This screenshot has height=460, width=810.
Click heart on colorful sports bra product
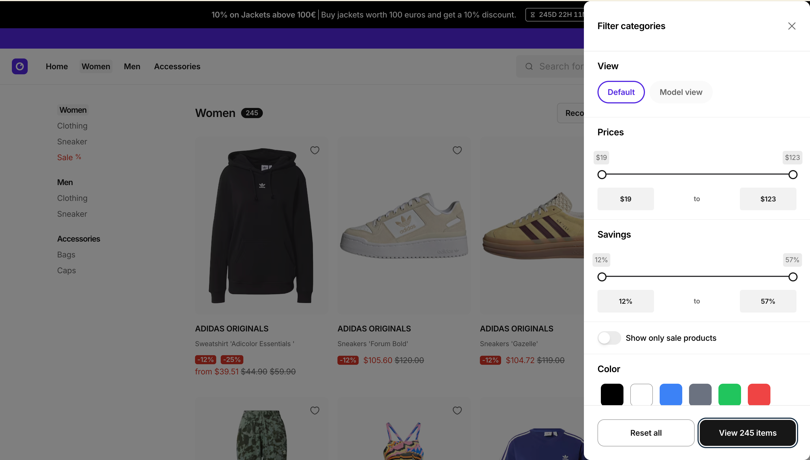click(x=457, y=410)
